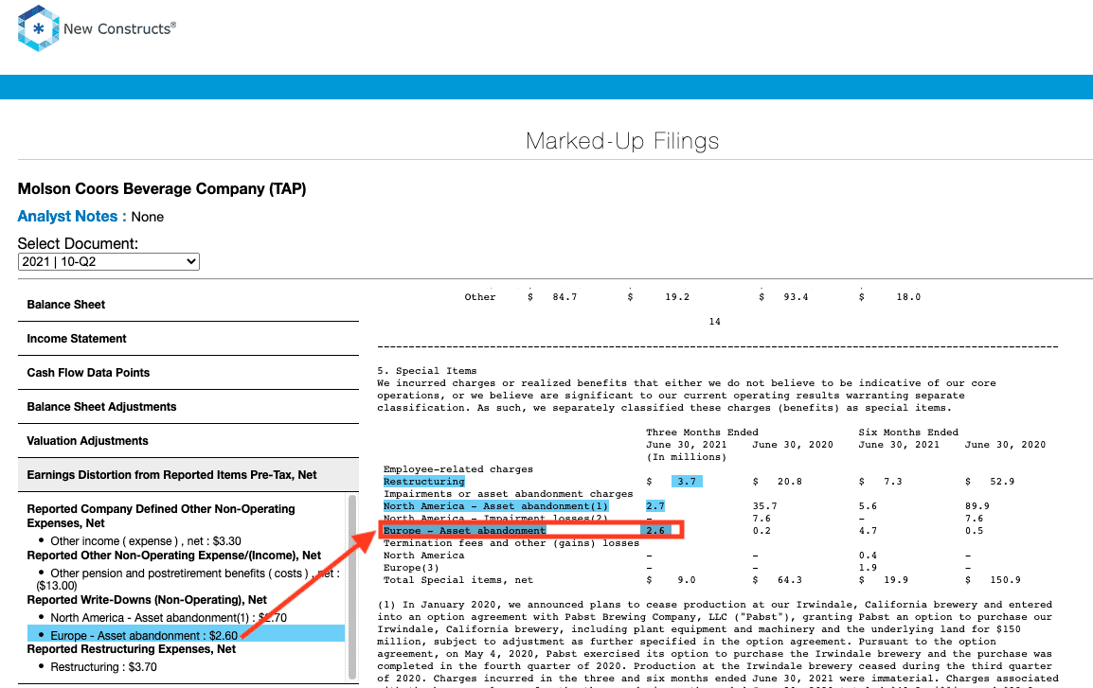Select Other pension and postretirement benefits item
The height and width of the screenshot is (688, 1093).
coord(188,579)
